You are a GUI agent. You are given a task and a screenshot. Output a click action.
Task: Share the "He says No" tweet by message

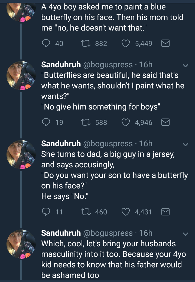[165, 212]
